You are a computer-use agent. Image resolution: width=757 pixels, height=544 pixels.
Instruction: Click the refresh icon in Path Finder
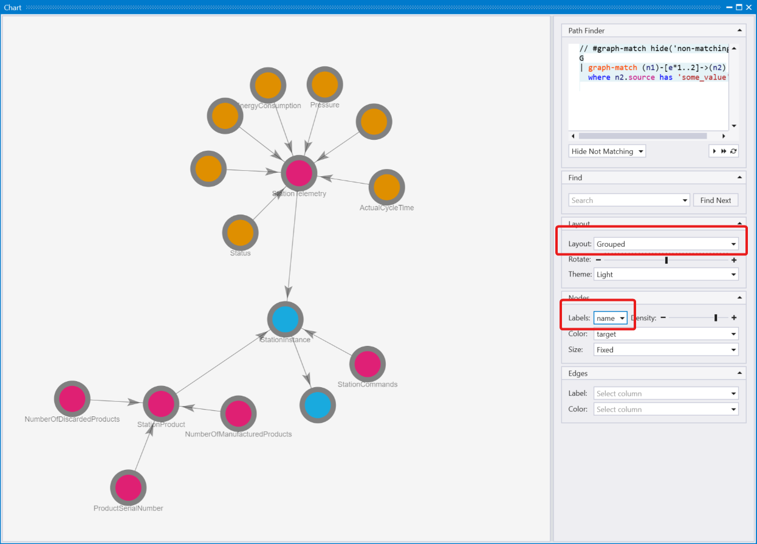[x=733, y=151]
